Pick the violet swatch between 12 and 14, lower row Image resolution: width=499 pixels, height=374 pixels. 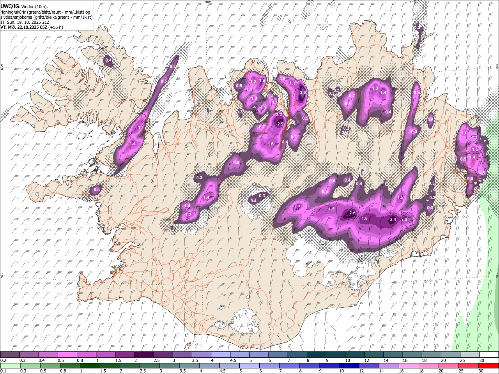(369, 365)
